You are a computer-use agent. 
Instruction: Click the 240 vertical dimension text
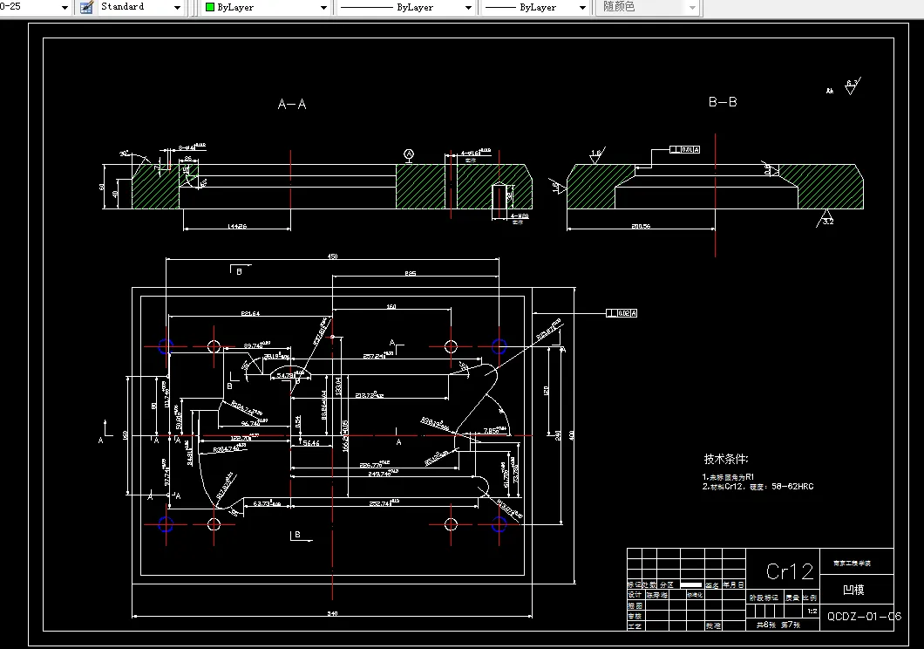click(x=558, y=435)
